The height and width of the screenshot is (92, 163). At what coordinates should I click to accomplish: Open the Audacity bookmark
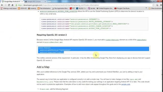(32, 8)
